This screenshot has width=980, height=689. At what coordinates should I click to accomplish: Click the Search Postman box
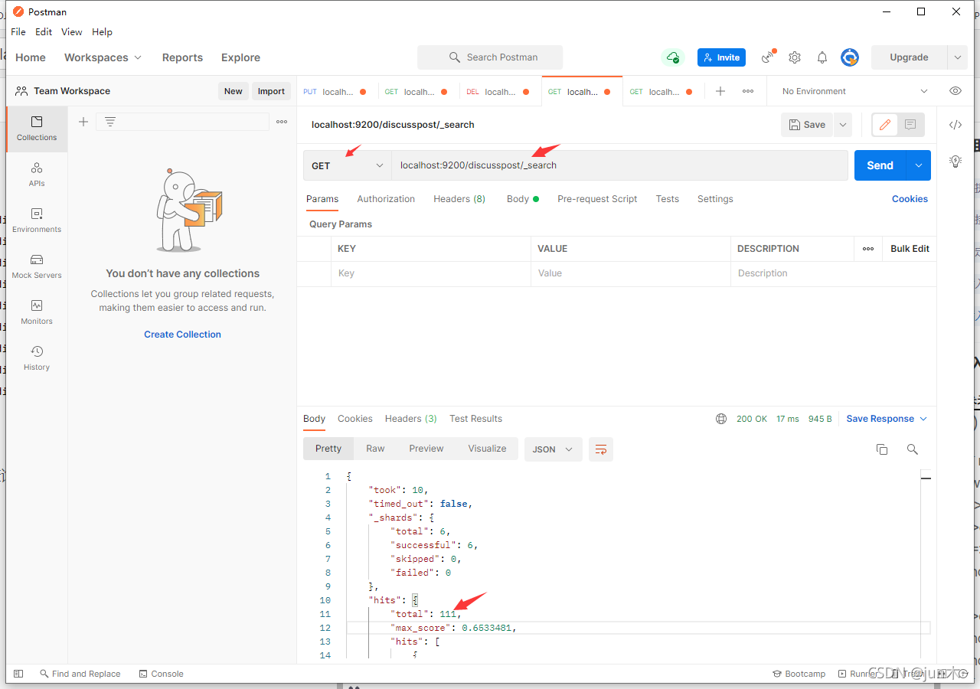click(x=490, y=57)
